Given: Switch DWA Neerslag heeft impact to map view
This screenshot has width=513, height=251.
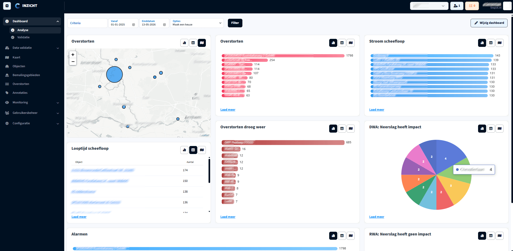Looking at the screenshot, I should (500, 129).
